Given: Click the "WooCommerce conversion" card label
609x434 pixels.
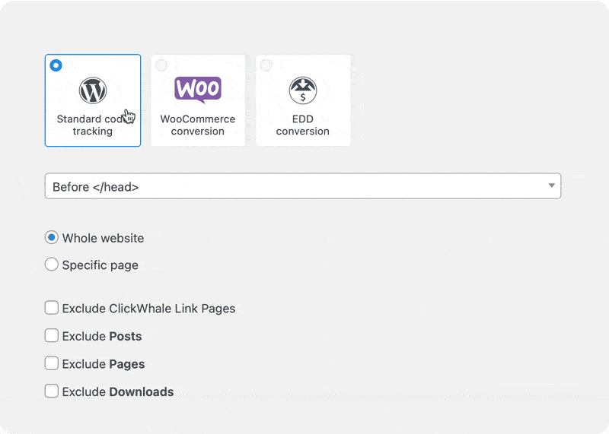Looking at the screenshot, I should (198, 125).
